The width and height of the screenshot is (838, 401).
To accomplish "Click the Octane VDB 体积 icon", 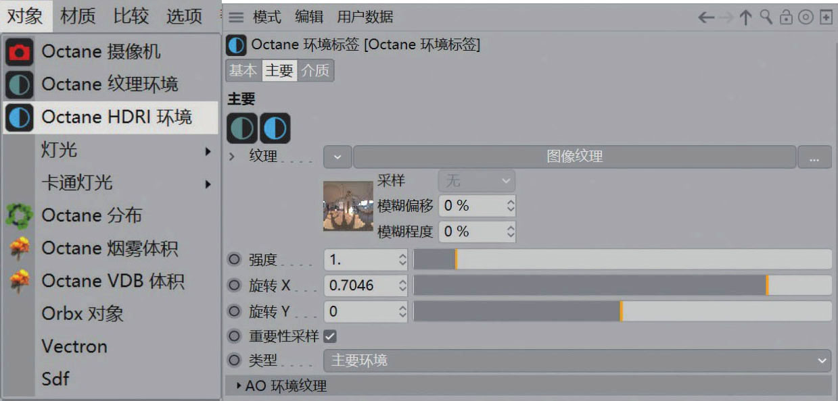I will 19,281.
